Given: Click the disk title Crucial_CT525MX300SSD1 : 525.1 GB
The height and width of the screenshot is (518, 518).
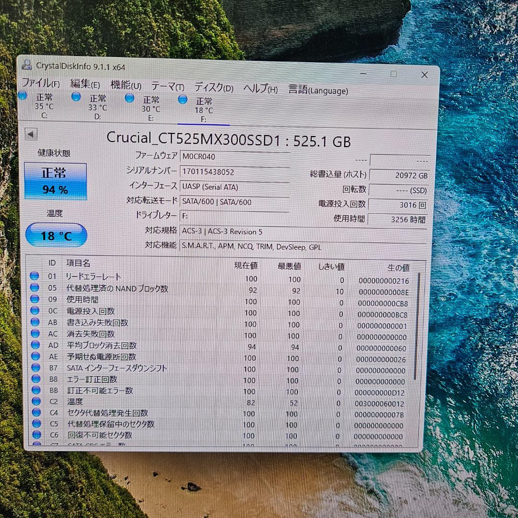Looking at the screenshot, I should 228,140.
